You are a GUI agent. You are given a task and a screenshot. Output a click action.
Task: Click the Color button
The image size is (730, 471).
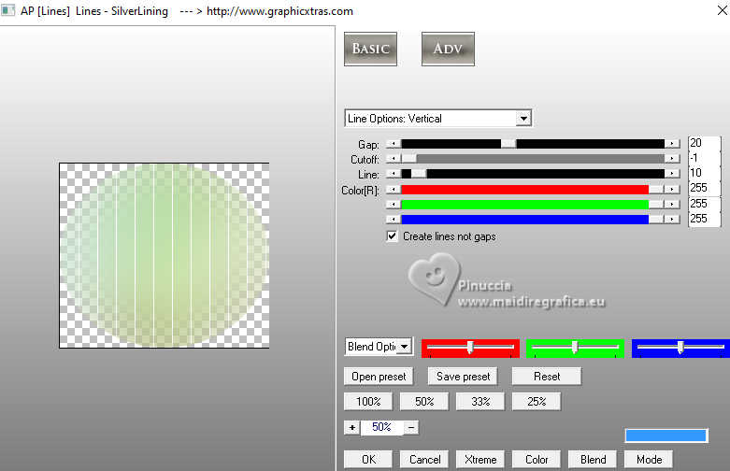[x=537, y=460]
